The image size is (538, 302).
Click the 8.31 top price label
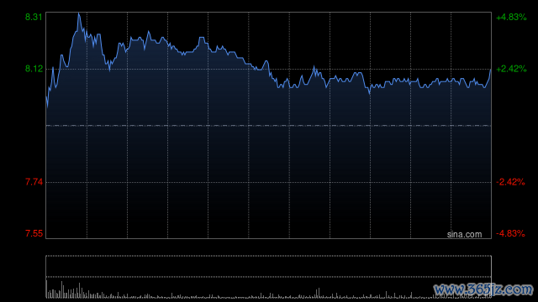pos(34,17)
